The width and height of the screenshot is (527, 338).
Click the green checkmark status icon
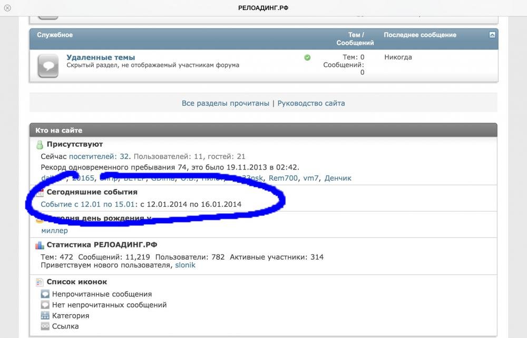[307, 57]
